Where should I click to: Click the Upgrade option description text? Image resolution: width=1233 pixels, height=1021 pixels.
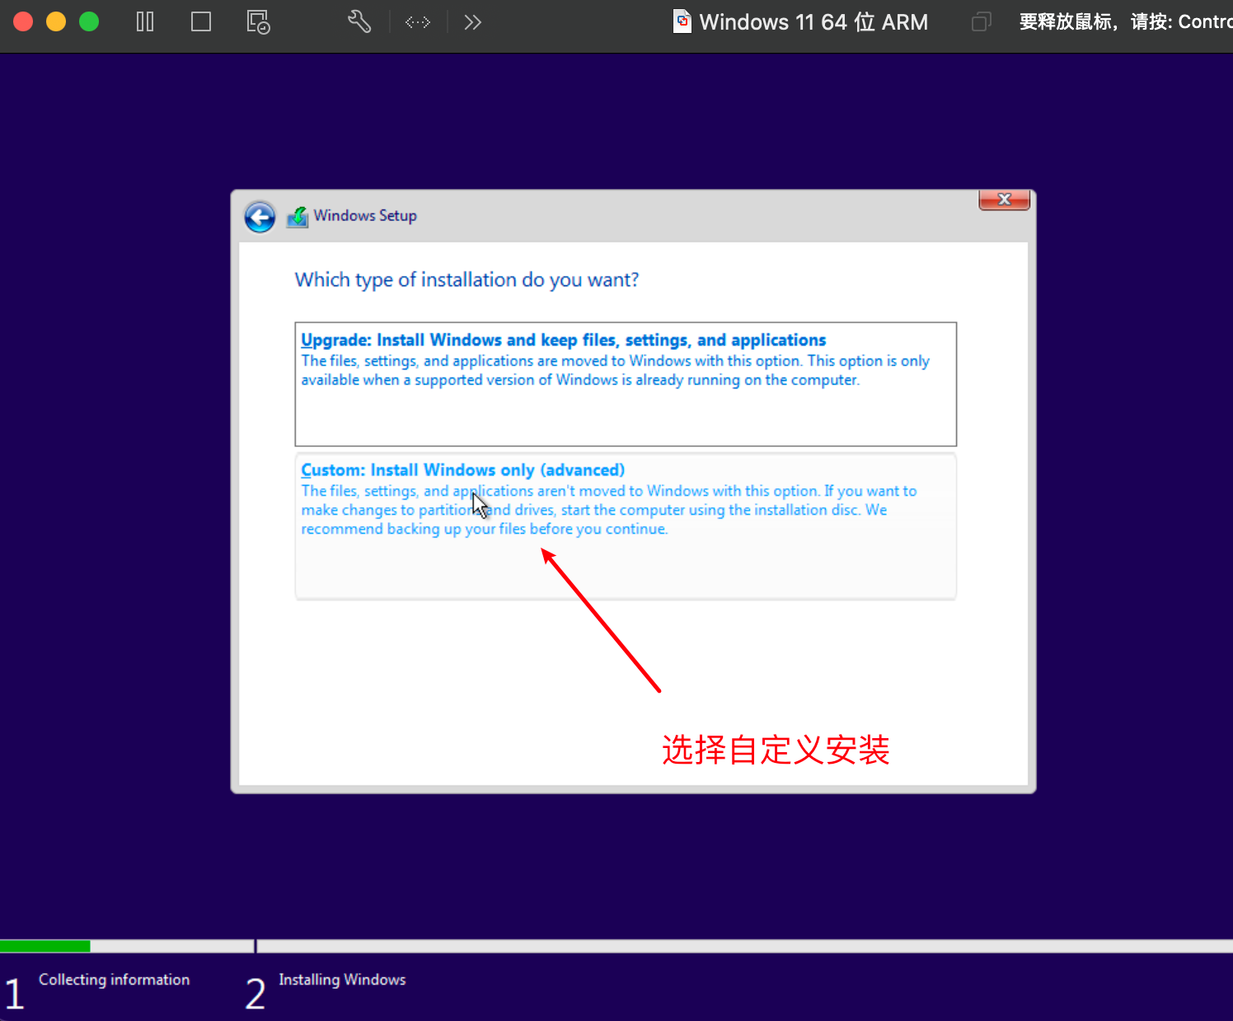coord(615,370)
